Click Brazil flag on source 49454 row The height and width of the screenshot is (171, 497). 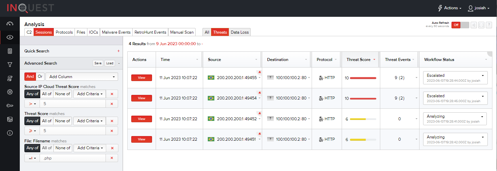click(x=211, y=98)
